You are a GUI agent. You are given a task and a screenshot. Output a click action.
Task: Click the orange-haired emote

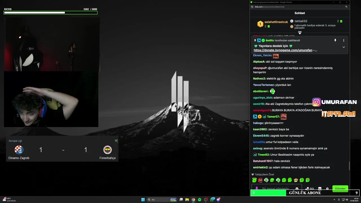[296, 180]
